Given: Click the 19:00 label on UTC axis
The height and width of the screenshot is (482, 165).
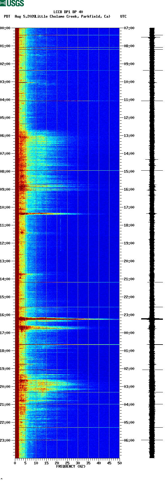Looking at the screenshot, I should coord(129,243).
